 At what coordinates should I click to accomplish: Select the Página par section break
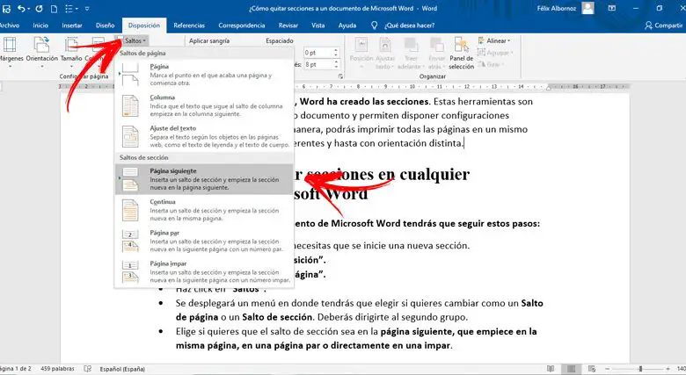204,241
